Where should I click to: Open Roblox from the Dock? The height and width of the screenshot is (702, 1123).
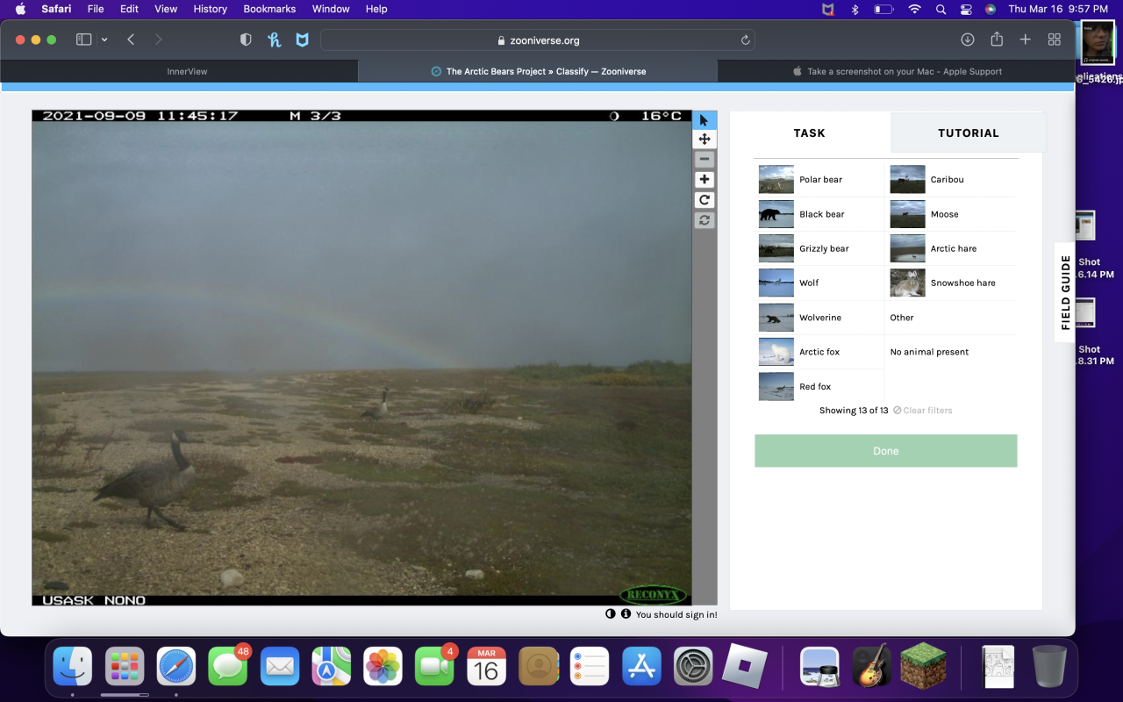[x=745, y=667]
